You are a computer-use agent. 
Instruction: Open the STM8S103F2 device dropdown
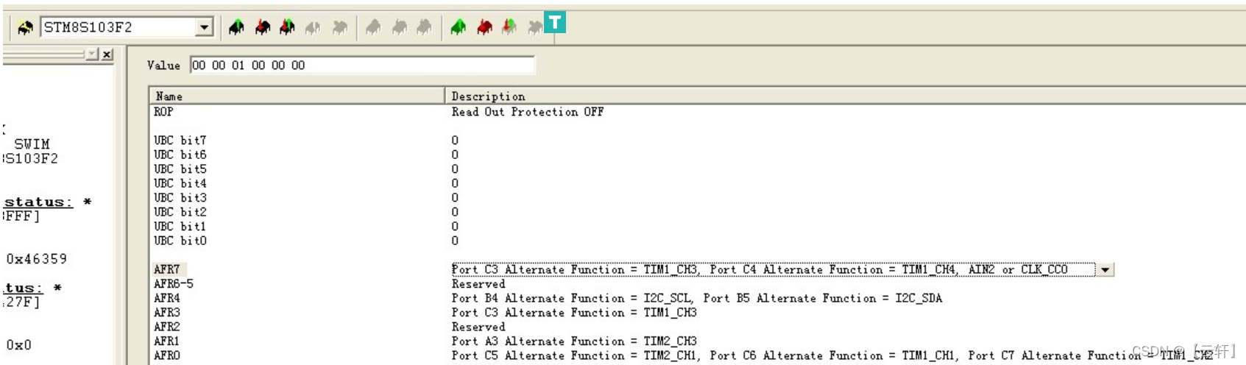[204, 28]
